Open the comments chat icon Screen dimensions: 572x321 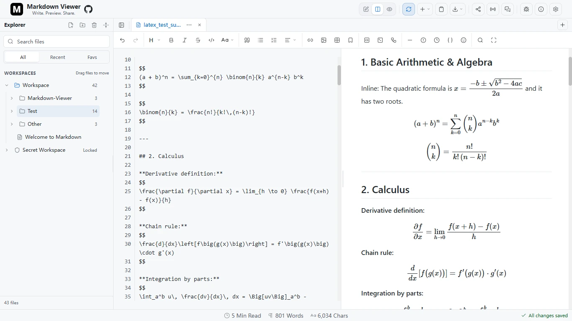[x=508, y=9]
